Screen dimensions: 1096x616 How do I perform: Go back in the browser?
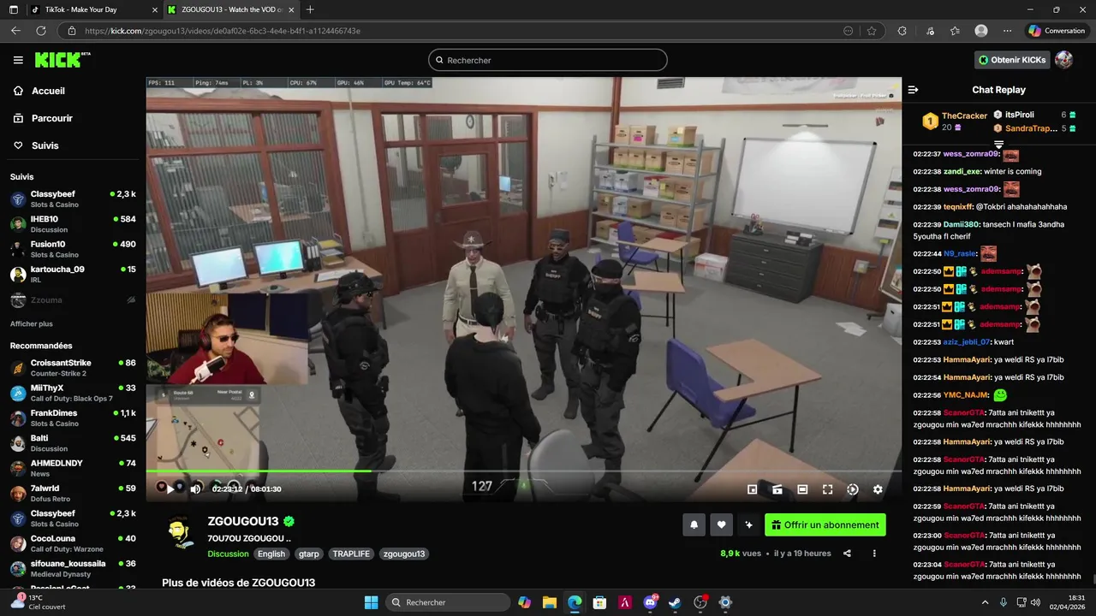click(x=15, y=31)
